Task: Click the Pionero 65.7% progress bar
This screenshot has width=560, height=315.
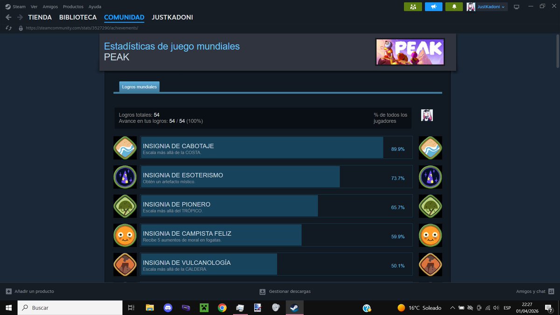Action: (276, 206)
